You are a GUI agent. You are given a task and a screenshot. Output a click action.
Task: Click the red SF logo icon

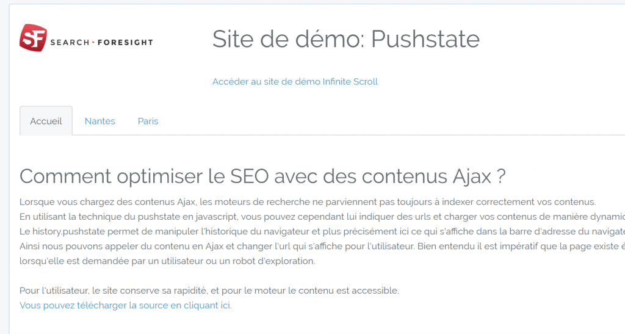click(x=34, y=38)
